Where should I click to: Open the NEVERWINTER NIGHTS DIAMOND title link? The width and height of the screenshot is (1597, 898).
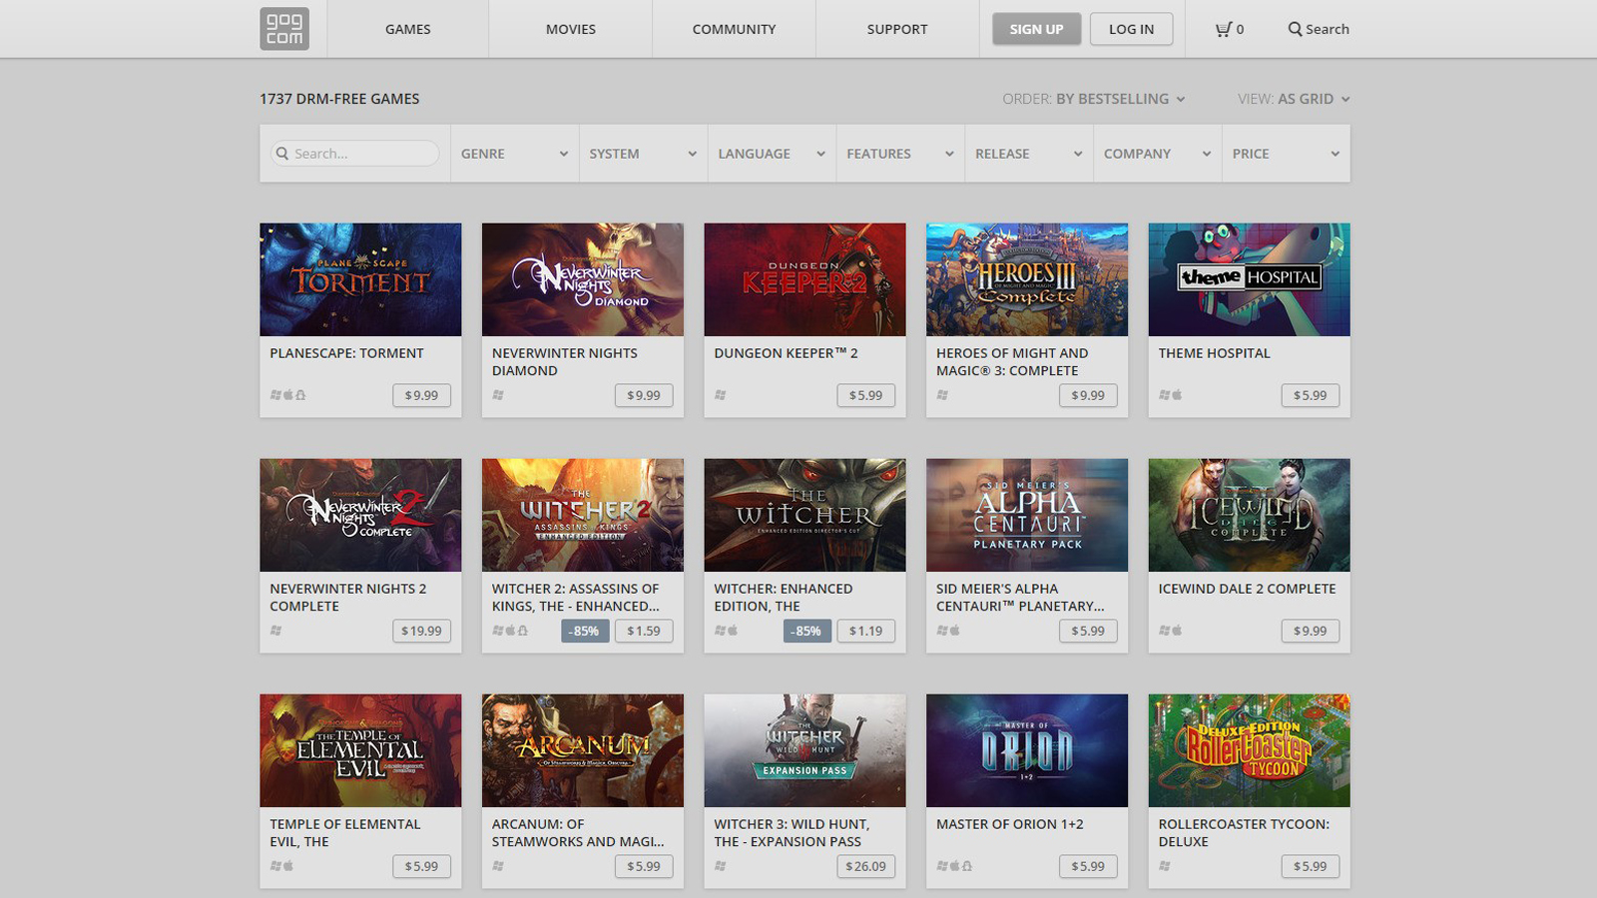click(564, 361)
